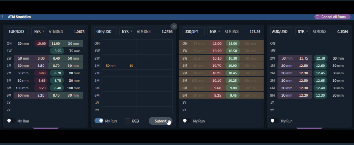
Task: Submit the GBP/USD run
Action: [160, 121]
